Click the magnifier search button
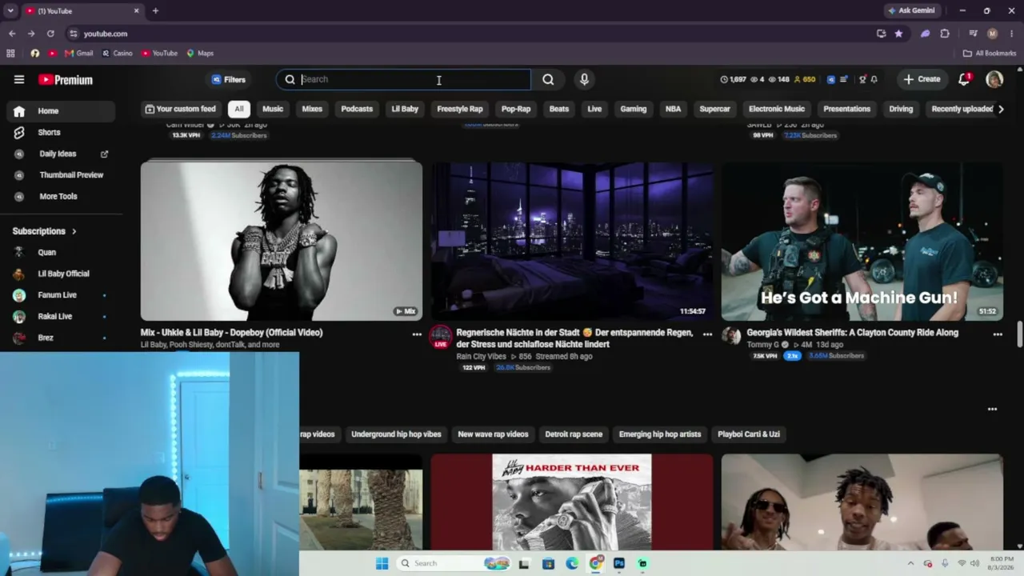 pos(548,79)
